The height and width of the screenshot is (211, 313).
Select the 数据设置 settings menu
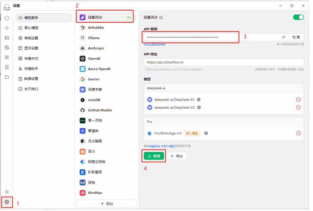click(x=44, y=79)
